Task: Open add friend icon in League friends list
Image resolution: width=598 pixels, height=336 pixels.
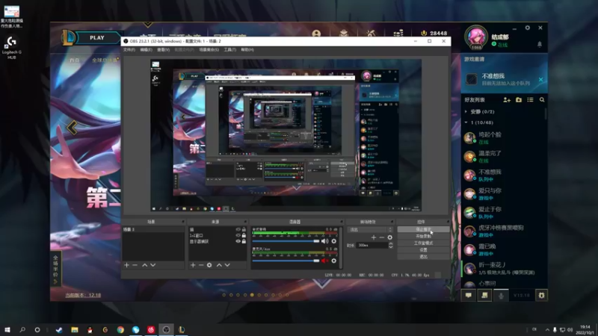Action: pos(507,100)
